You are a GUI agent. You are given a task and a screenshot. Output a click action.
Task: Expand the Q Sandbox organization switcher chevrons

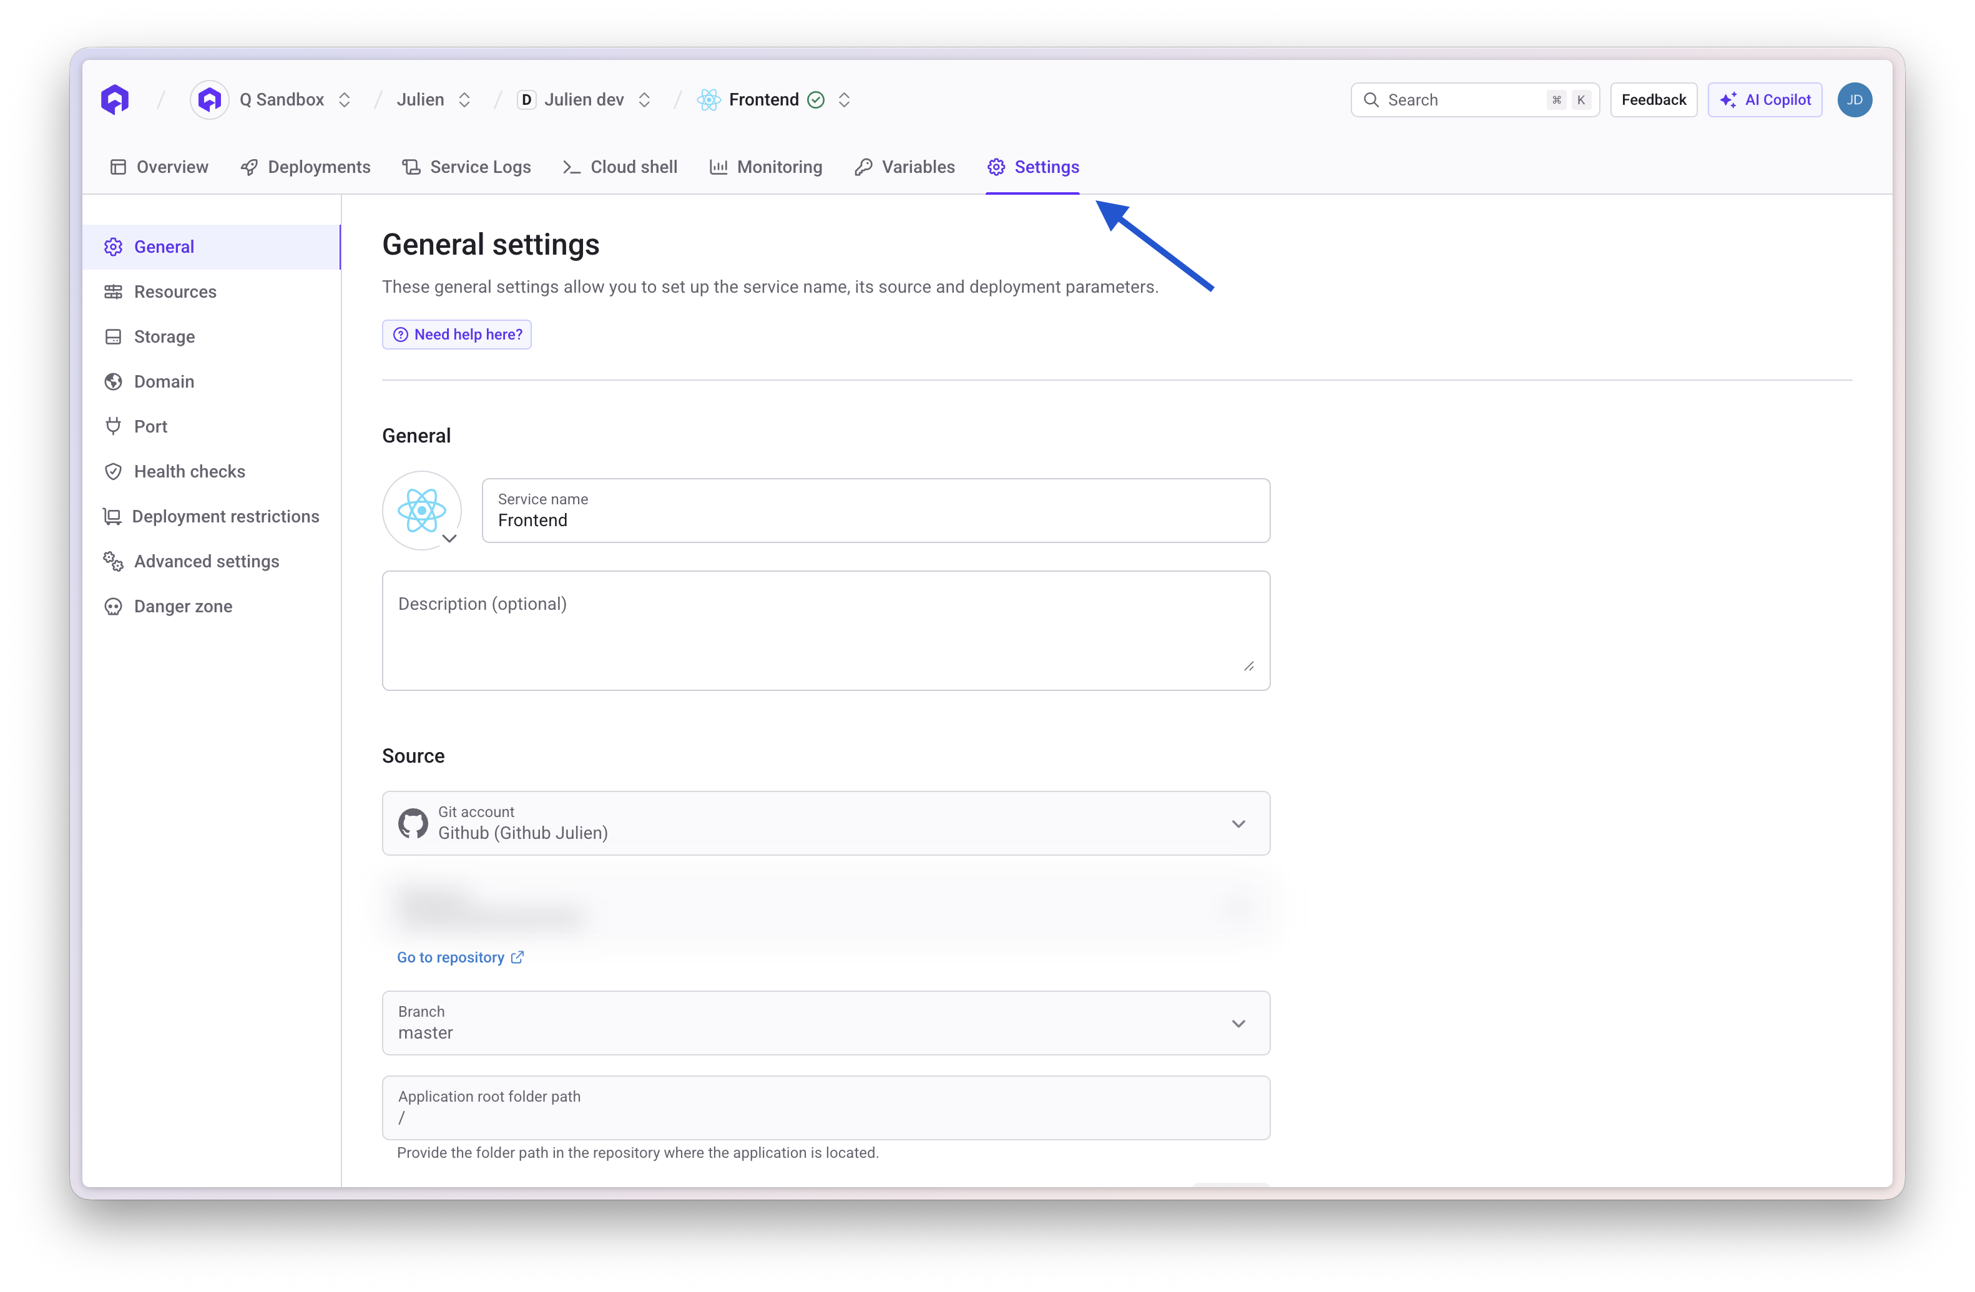(345, 100)
